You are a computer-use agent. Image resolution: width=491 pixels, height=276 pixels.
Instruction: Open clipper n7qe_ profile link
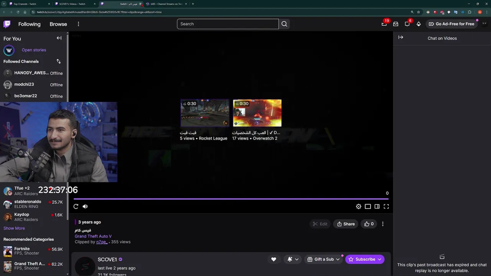coord(102,242)
